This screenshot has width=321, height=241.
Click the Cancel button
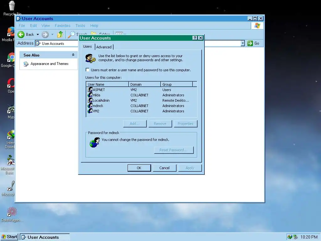click(164, 168)
